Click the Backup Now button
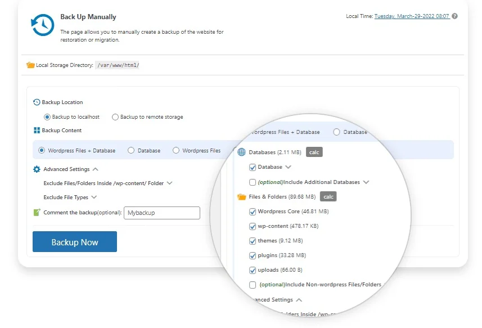This screenshot has width=482, height=328. [x=75, y=241]
